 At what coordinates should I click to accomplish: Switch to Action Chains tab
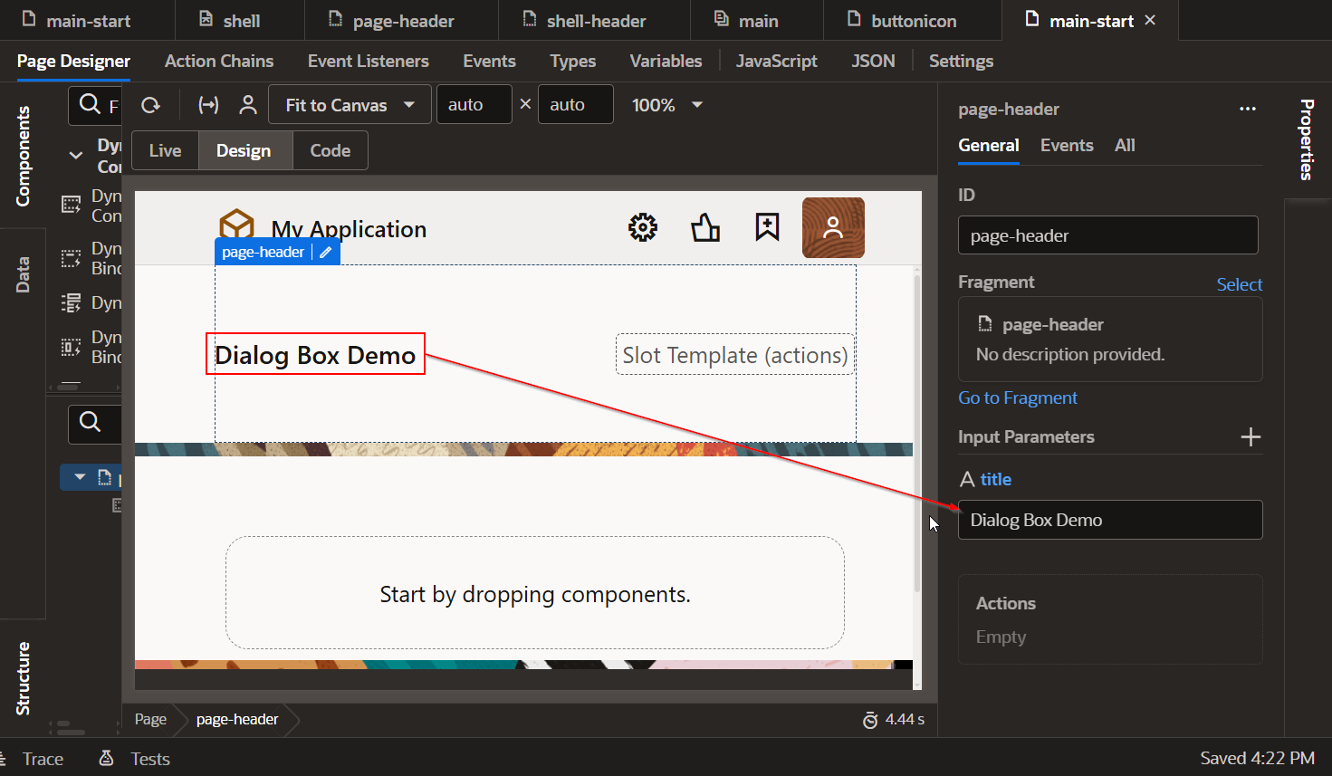(x=219, y=61)
